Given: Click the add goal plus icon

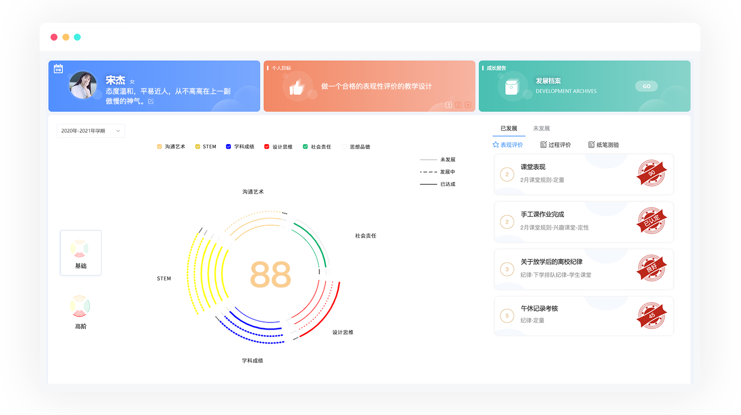Looking at the screenshot, I should [x=468, y=105].
